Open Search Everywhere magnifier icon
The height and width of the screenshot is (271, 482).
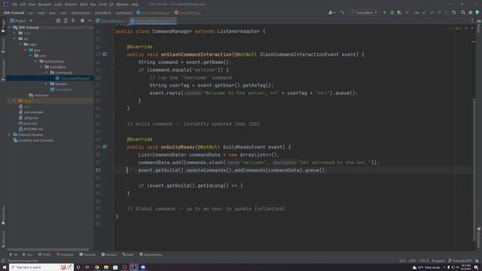(463, 13)
